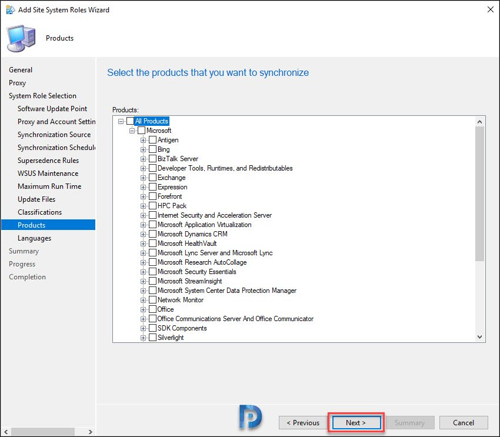Check the Bing product box
This screenshot has width=500, height=437.
(x=153, y=149)
